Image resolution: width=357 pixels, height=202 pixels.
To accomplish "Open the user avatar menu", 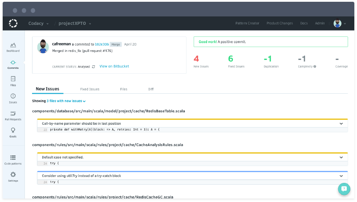I will pos(340,24).
